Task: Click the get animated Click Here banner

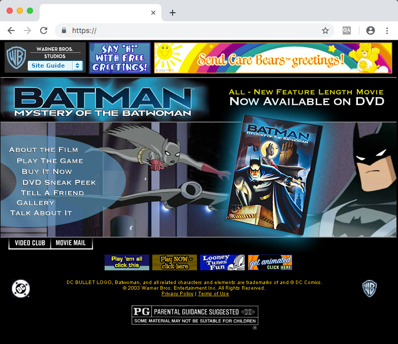Action: (270, 262)
